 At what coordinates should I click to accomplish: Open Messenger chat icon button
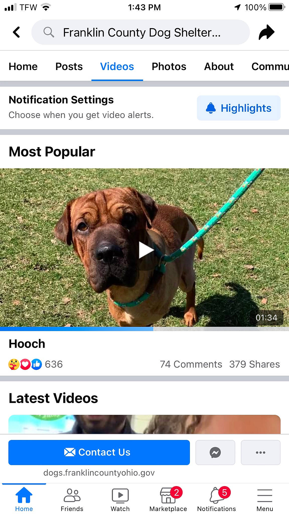215,453
